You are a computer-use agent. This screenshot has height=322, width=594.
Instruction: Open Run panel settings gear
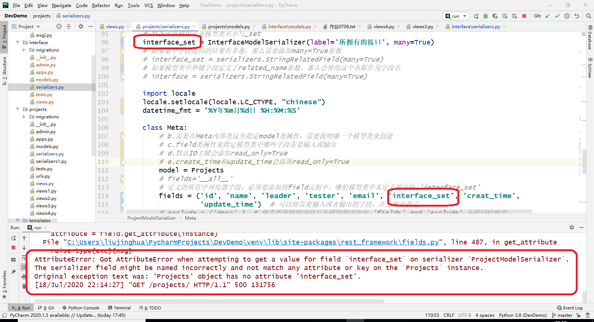572,227
